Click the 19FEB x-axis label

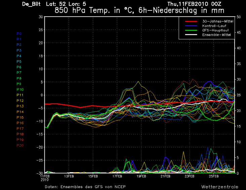click(x=141, y=176)
